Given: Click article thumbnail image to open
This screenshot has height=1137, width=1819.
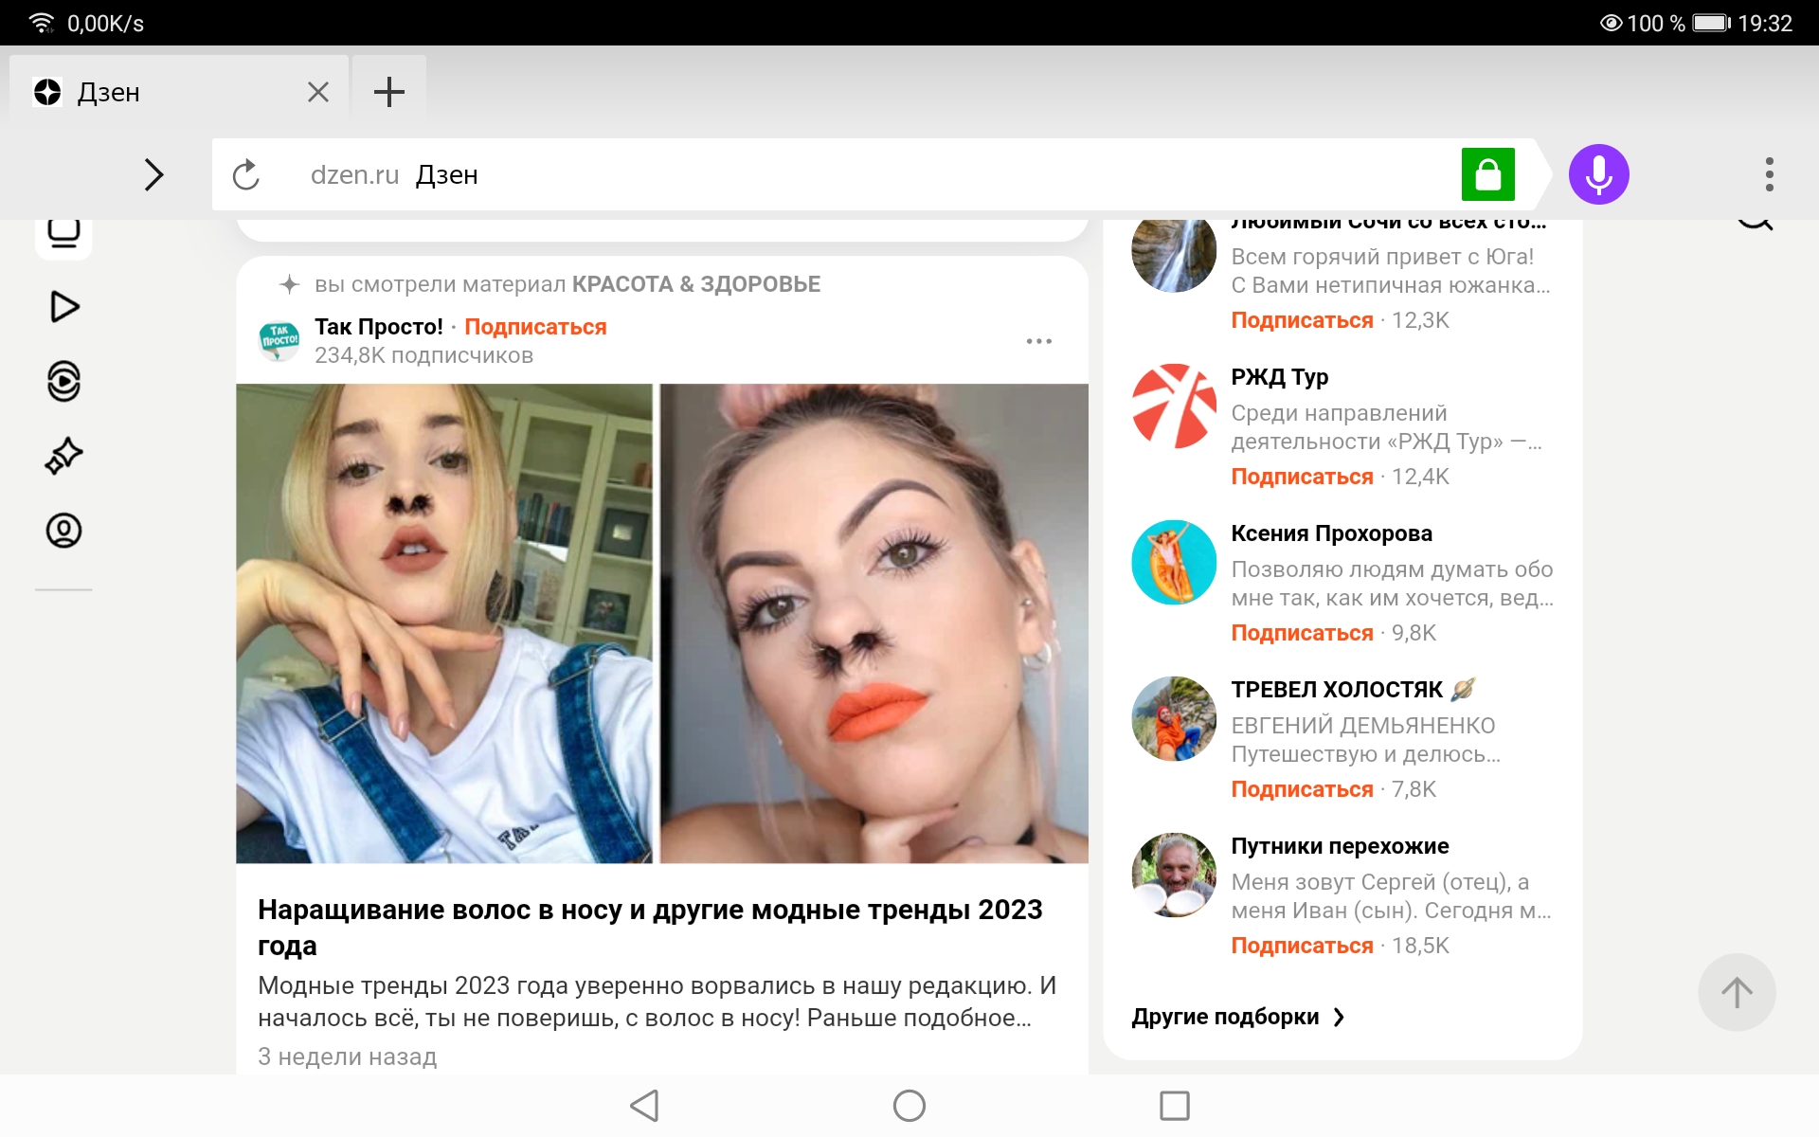Looking at the screenshot, I should click(x=662, y=620).
